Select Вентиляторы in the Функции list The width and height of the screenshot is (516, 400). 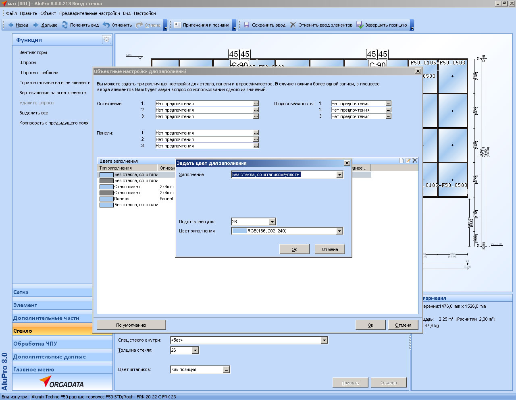click(x=33, y=52)
